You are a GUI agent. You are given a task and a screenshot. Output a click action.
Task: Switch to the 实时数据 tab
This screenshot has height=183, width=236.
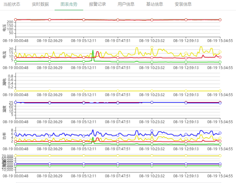pyautogui.click(x=40, y=4)
